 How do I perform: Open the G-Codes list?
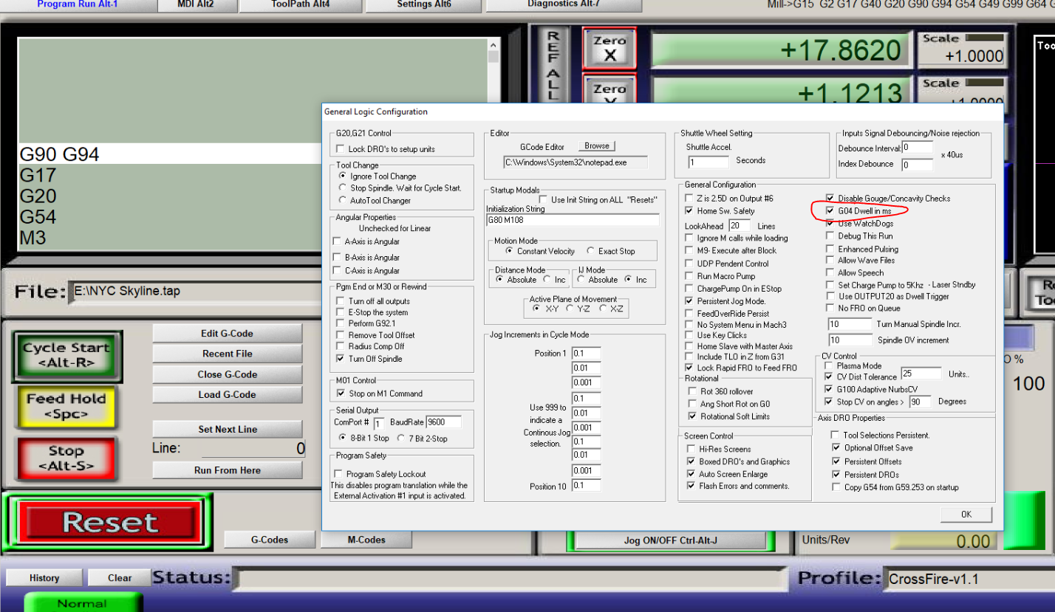point(269,540)
